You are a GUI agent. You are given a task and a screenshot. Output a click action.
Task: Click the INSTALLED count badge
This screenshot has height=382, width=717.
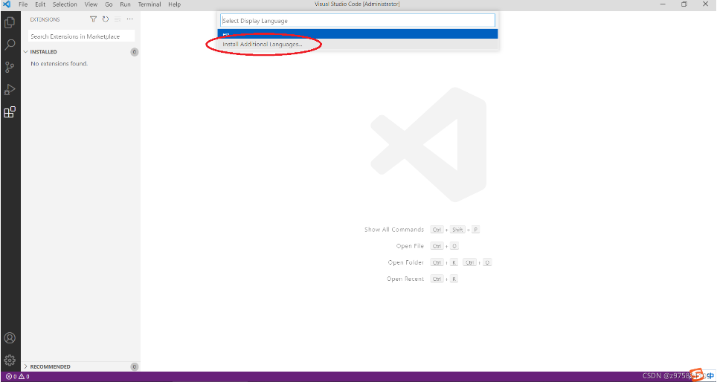(x=135, y=52)
